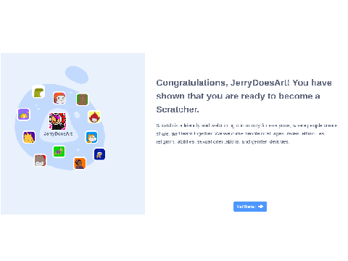
Task: Click the red spiky creature on yellow avatar
Action: click(94, 117)
